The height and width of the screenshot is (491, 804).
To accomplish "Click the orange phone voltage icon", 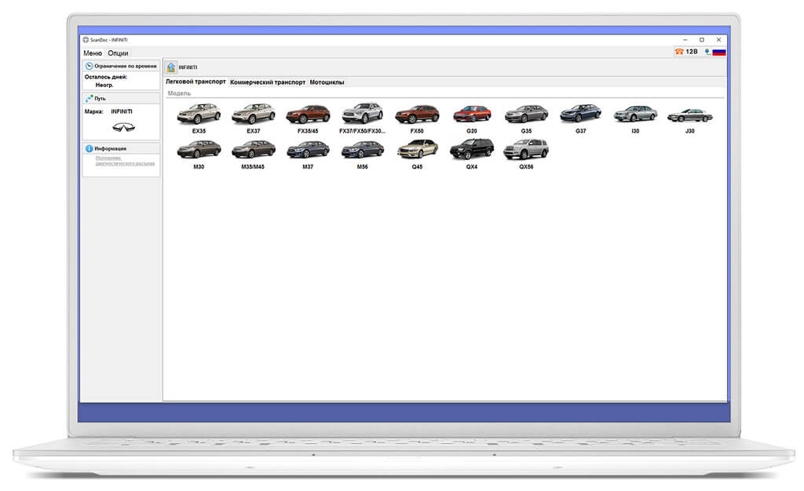I will point(679,52).
